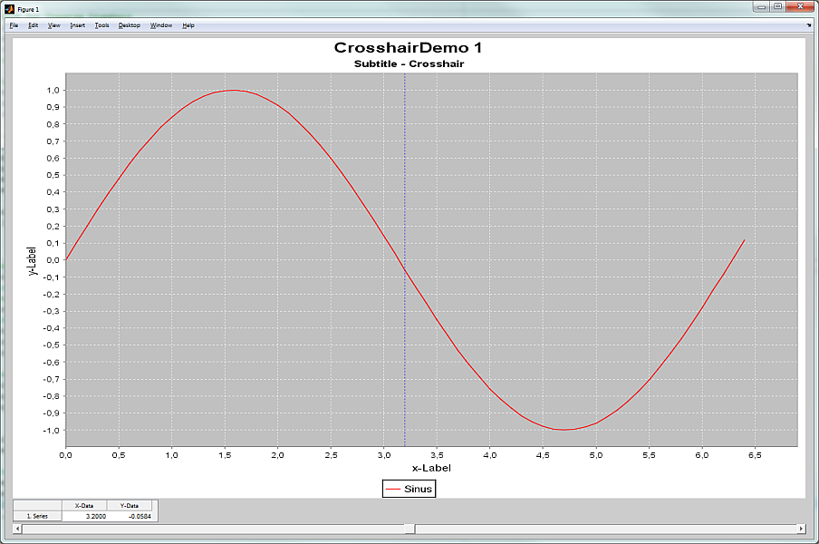Open the Window menu
The height and width of the screenshot is (544, 819).
(161, 25)
